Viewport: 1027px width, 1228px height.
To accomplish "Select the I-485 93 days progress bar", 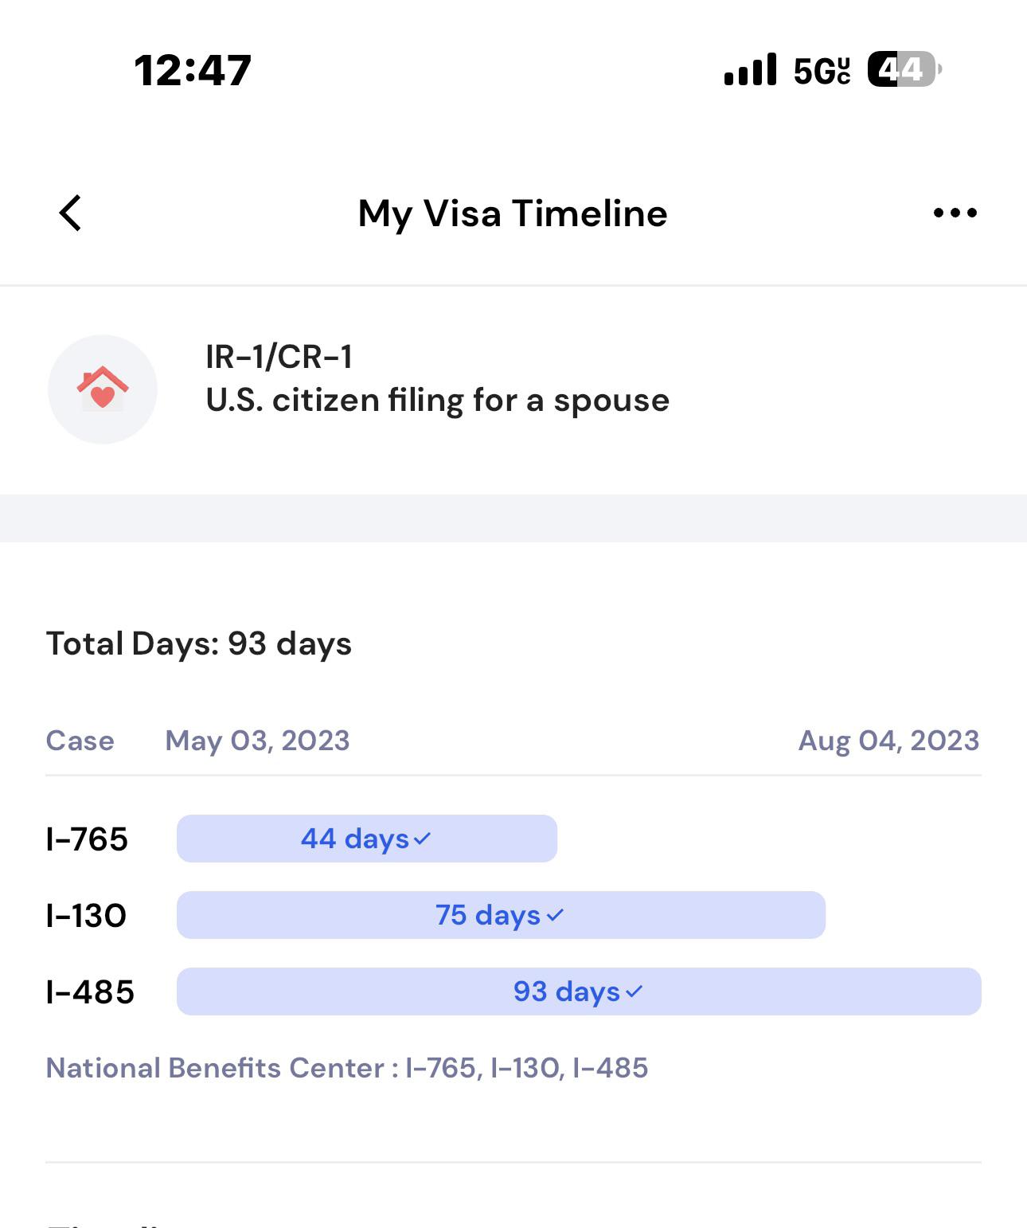I will 578,991.
